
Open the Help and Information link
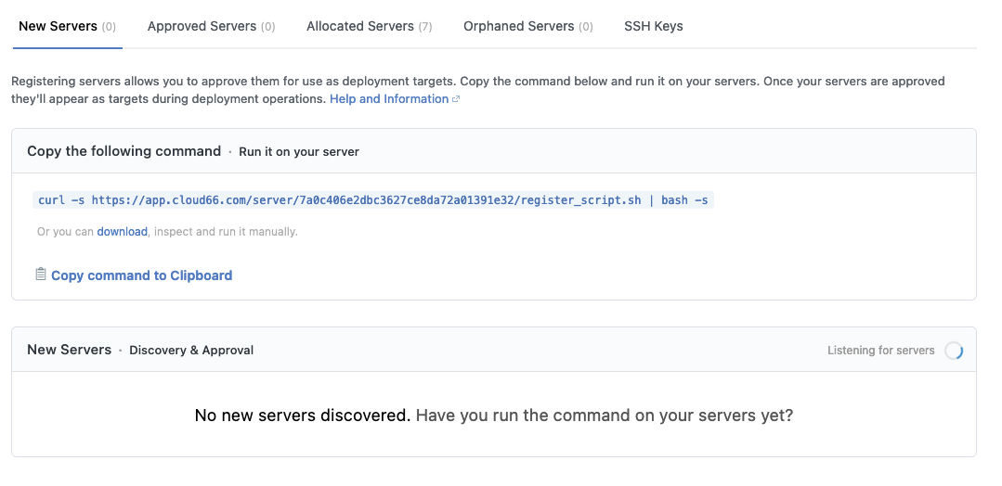pos(389,99)
